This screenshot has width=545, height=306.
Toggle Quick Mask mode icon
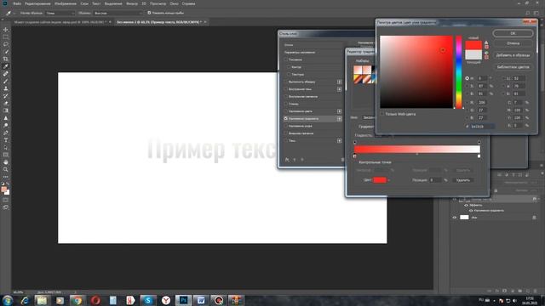coord(6,200)
